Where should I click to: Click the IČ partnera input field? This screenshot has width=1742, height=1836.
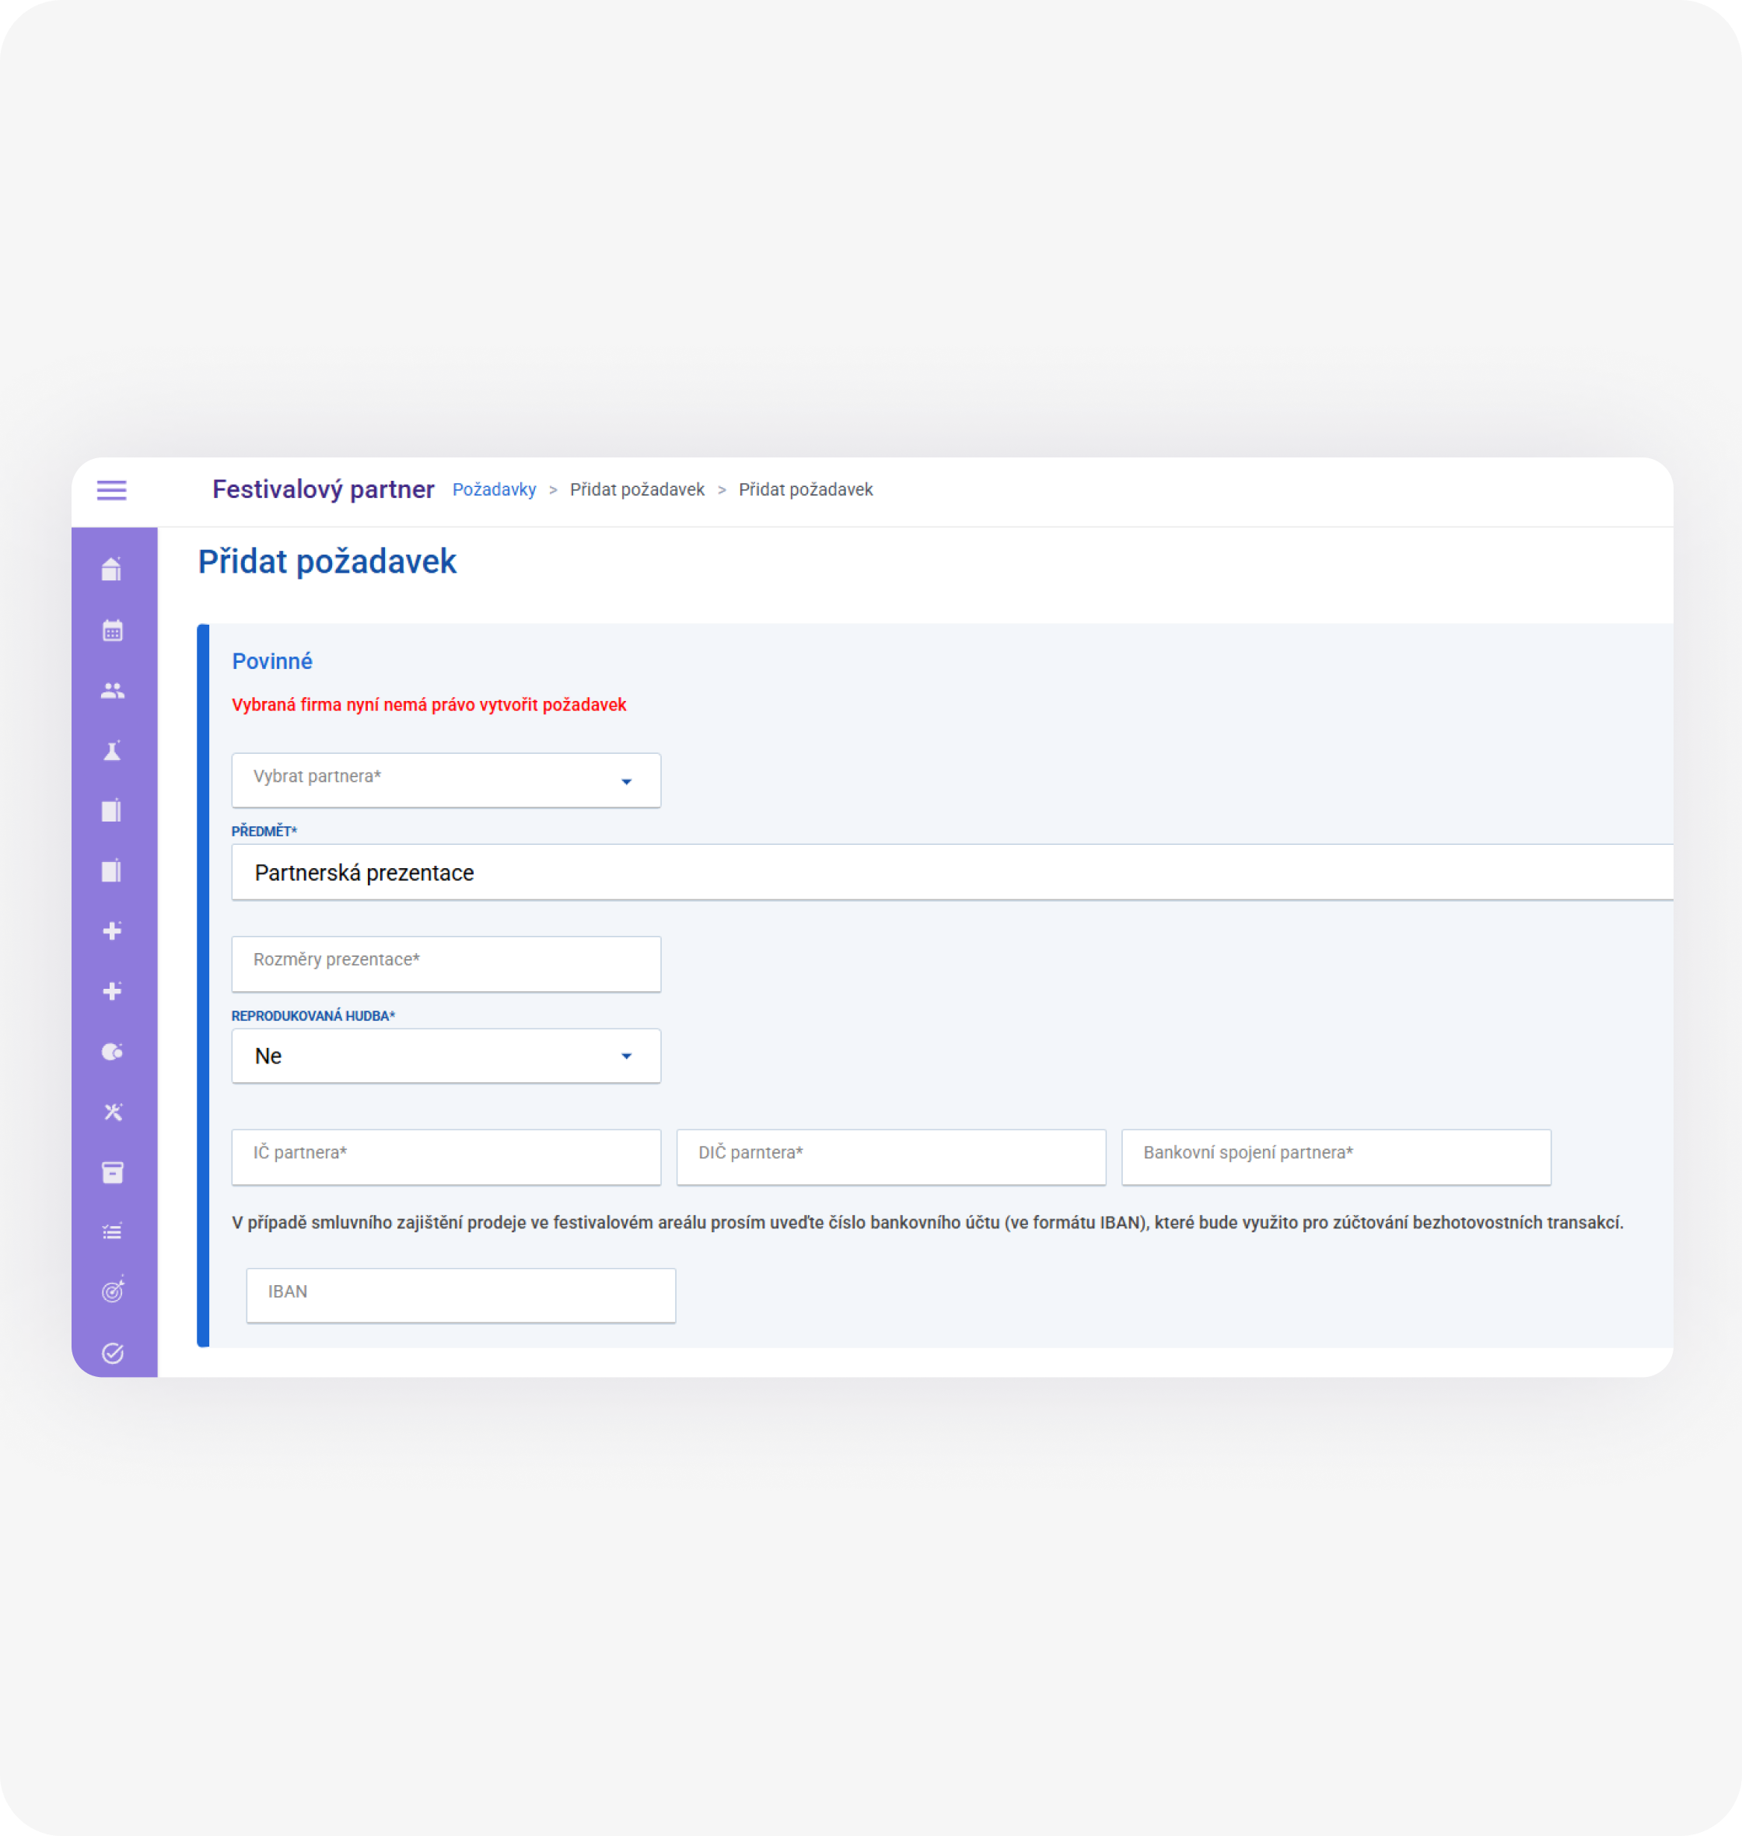click(x=446, y=1157)
